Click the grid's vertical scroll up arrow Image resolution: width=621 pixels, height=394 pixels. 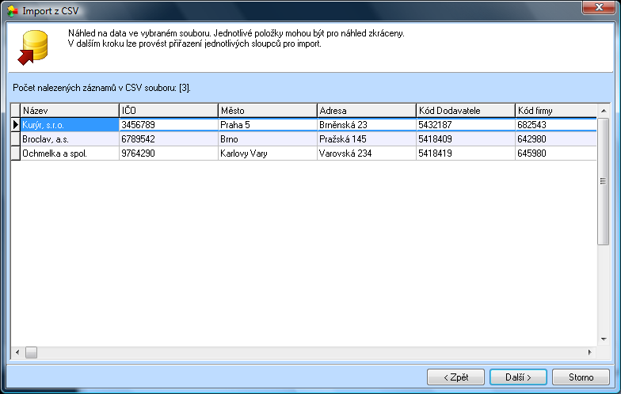tap(604, 111)
